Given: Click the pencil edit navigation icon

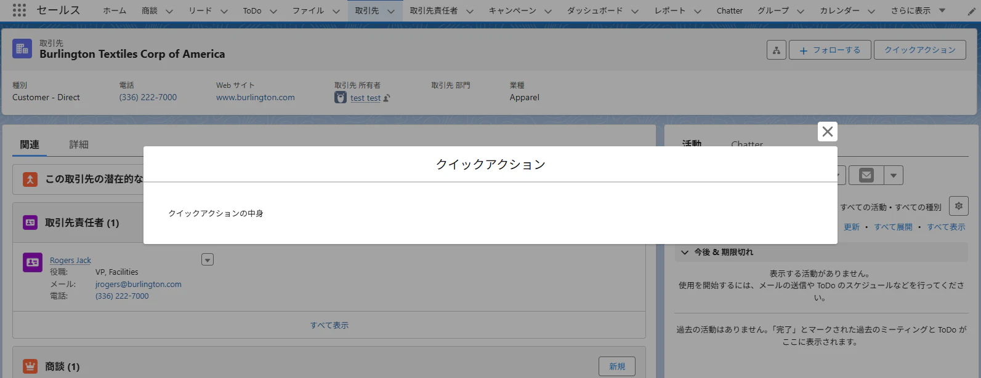Looking at the screenshot, I should [x=972, y=11].
